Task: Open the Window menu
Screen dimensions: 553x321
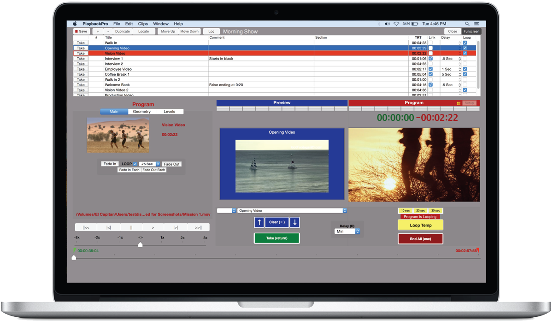Action: coord(161,24)
